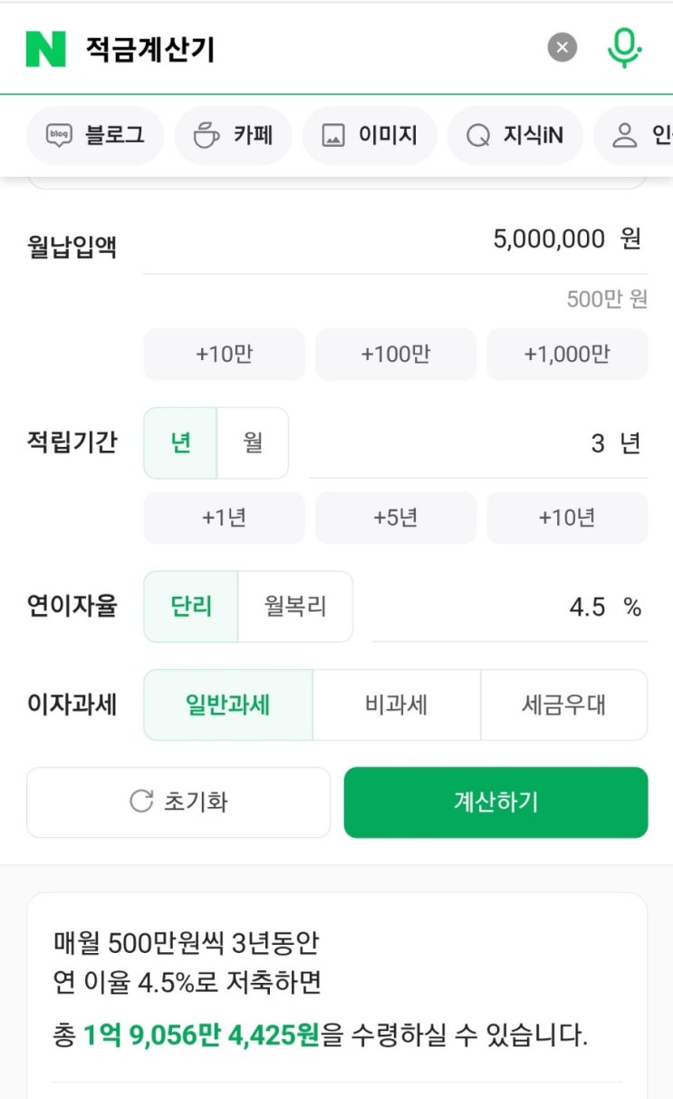Tap the green microphone voice search icon
The image size is (673, 1099).
[x=624, y=47]
